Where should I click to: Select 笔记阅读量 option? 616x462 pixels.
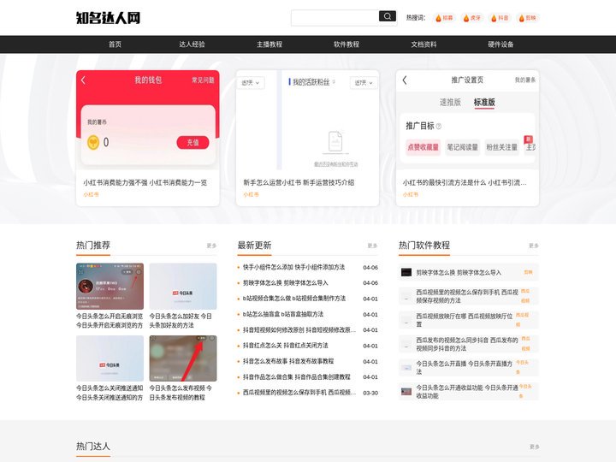tap(462, 147)
